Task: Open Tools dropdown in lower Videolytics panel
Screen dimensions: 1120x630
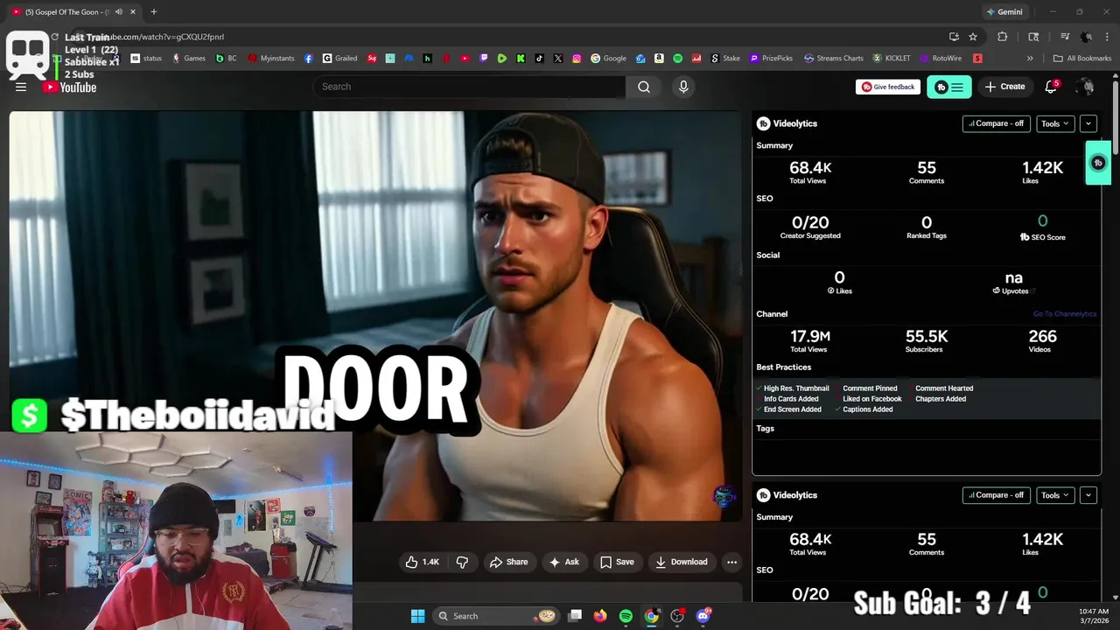Action: coord(1054,495)
